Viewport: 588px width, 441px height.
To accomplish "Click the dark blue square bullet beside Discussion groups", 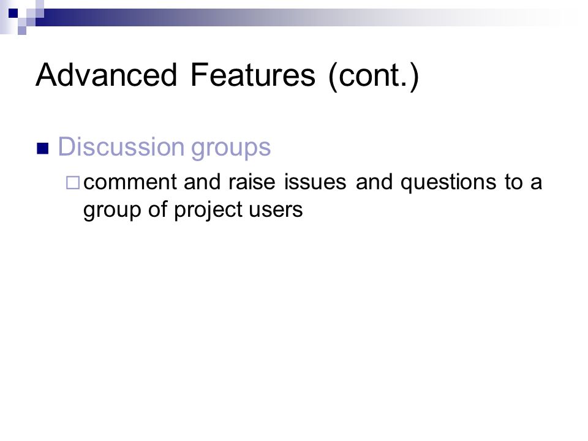I will (x=43, y=149).
